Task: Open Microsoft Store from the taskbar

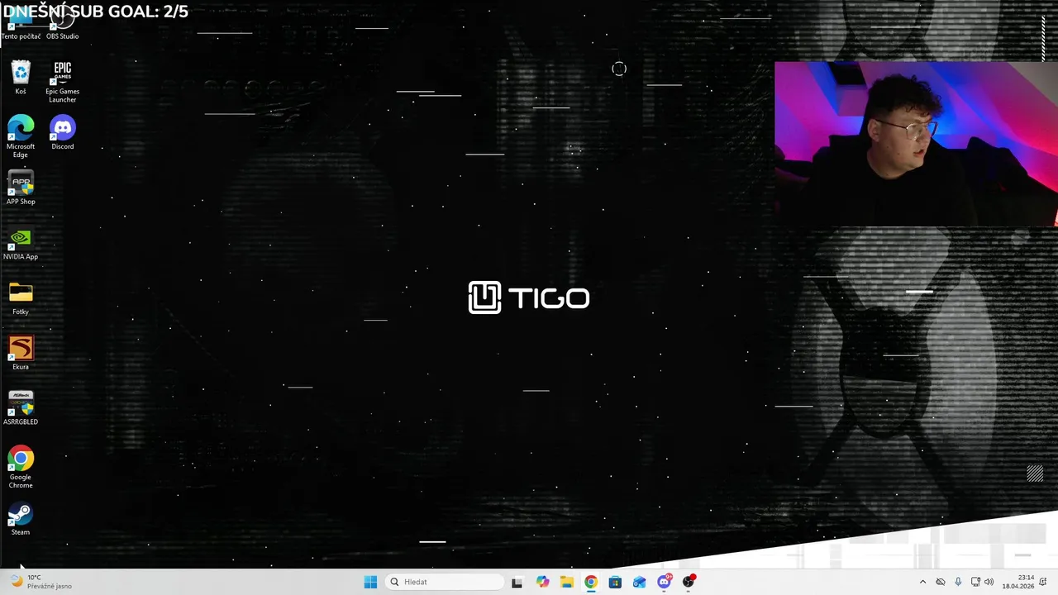Action: 615,582
